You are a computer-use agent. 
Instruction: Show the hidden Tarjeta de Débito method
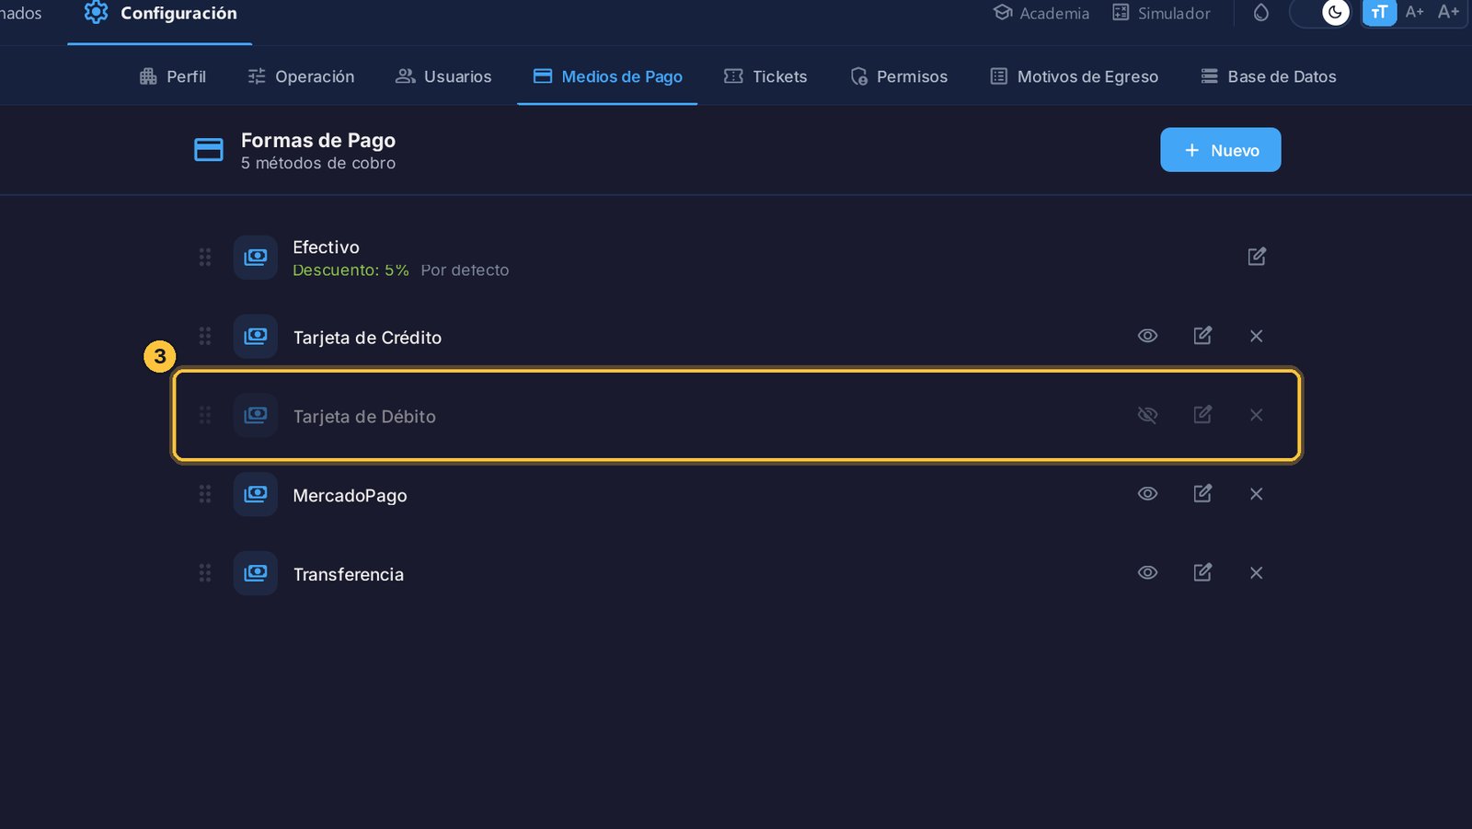click(1147, 415)
